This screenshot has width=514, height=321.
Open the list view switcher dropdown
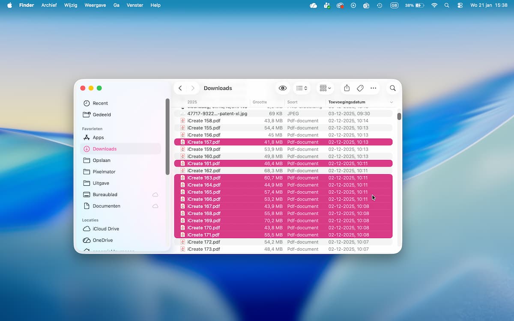pyautogui.click(x=302, y=88)
